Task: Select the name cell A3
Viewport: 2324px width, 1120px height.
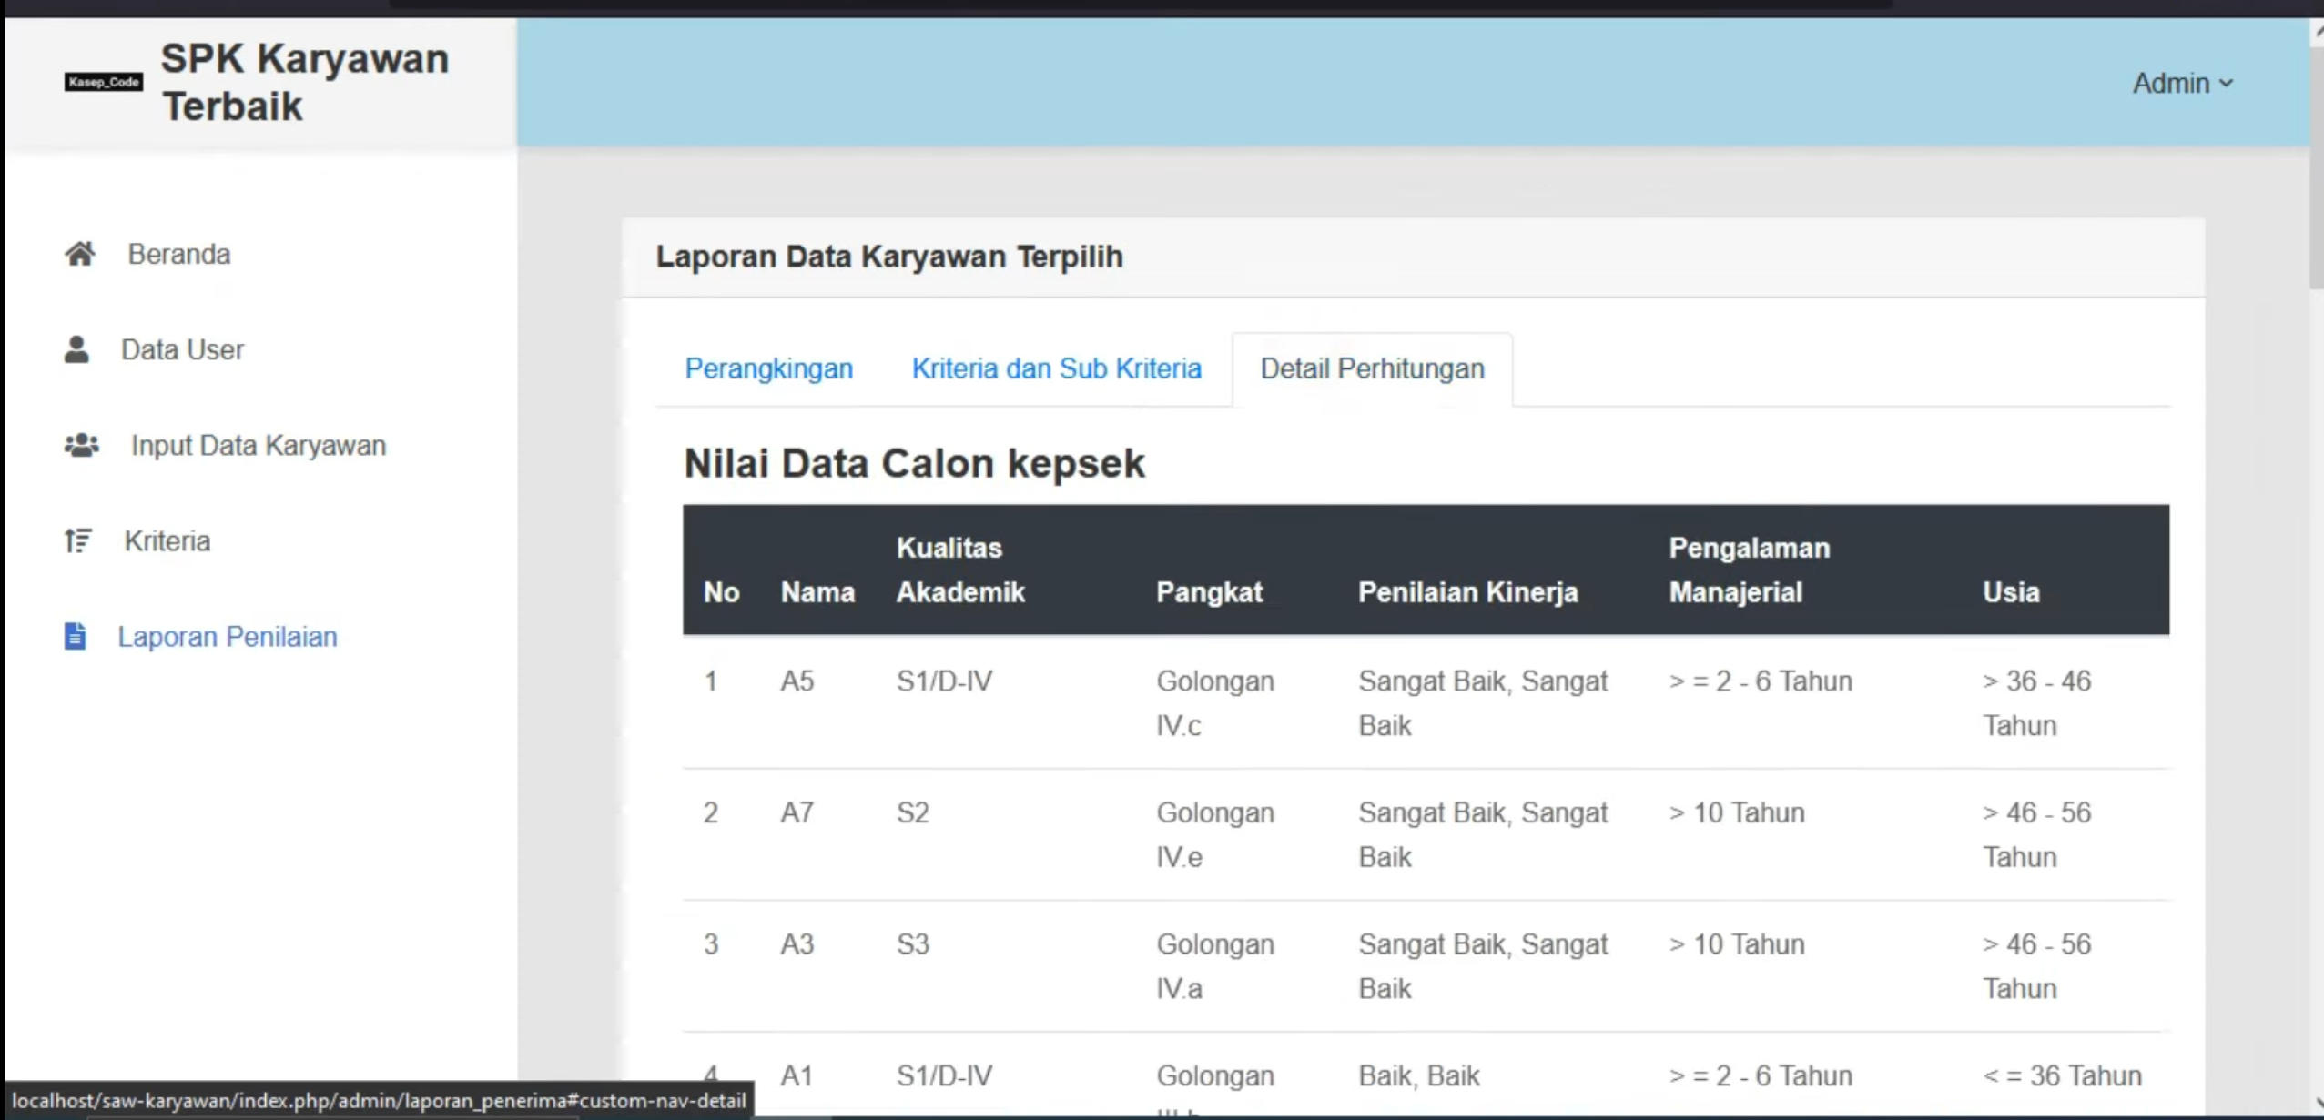Action: tap(797, 943)
